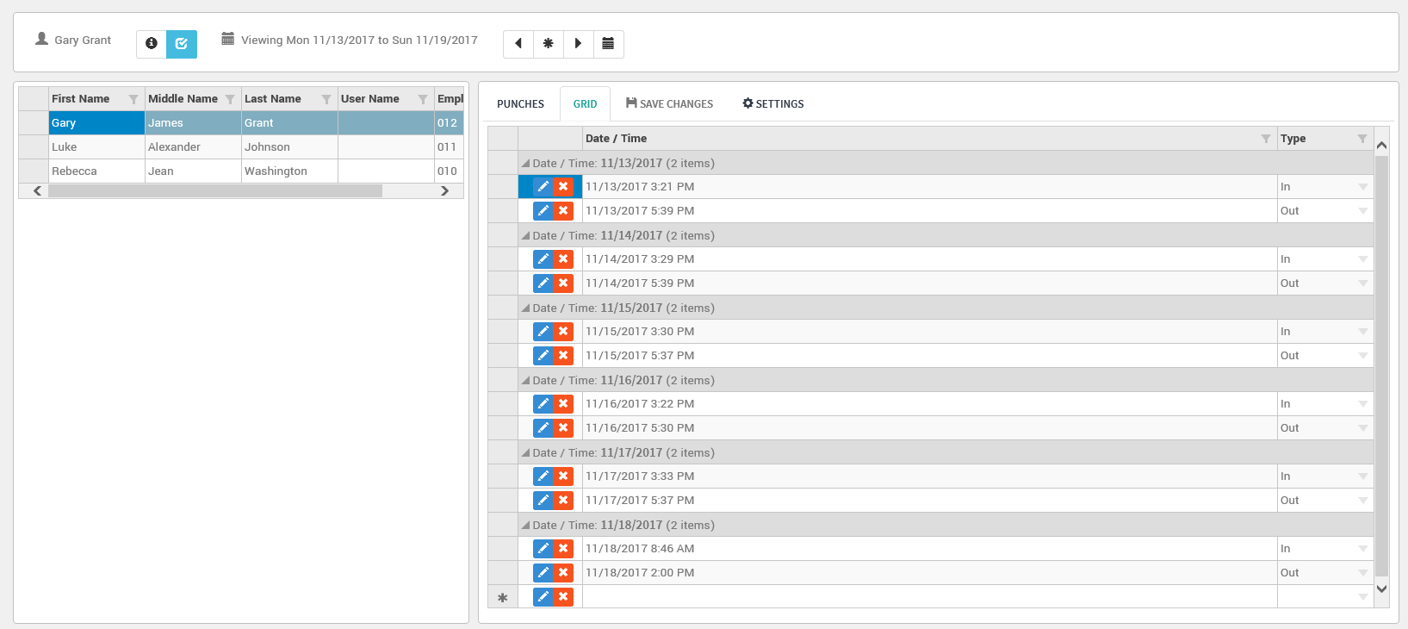Open the Settings tab
The height and width of the screenshot is (629, 1408).
773,104
